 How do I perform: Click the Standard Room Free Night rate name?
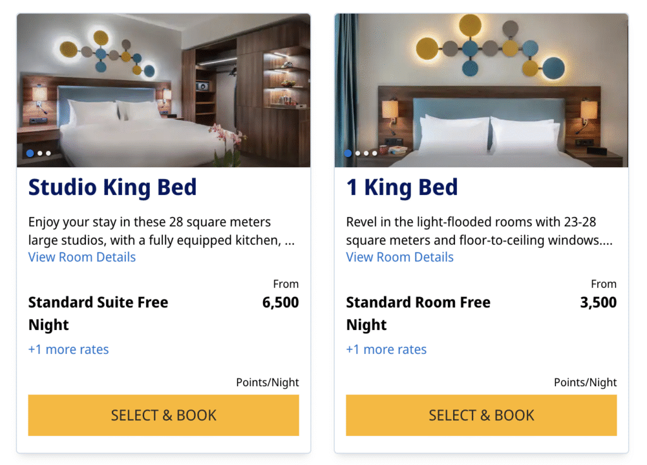(418, 303)
